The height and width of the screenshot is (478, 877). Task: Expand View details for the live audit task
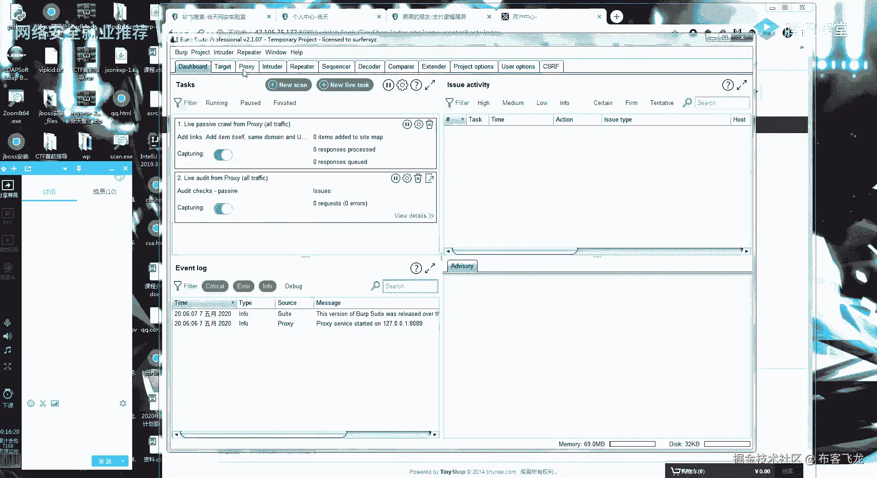[x=414, y=216]
